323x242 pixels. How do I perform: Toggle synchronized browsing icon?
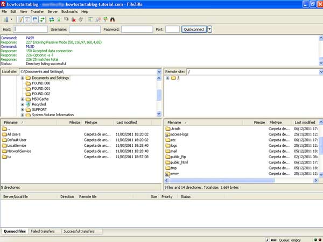click(106, 19)
